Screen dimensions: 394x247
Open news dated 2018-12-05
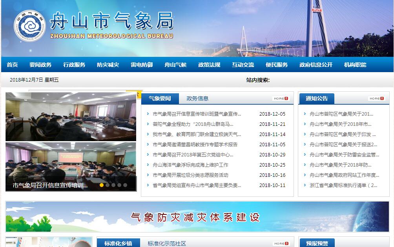tap(197, 114)
